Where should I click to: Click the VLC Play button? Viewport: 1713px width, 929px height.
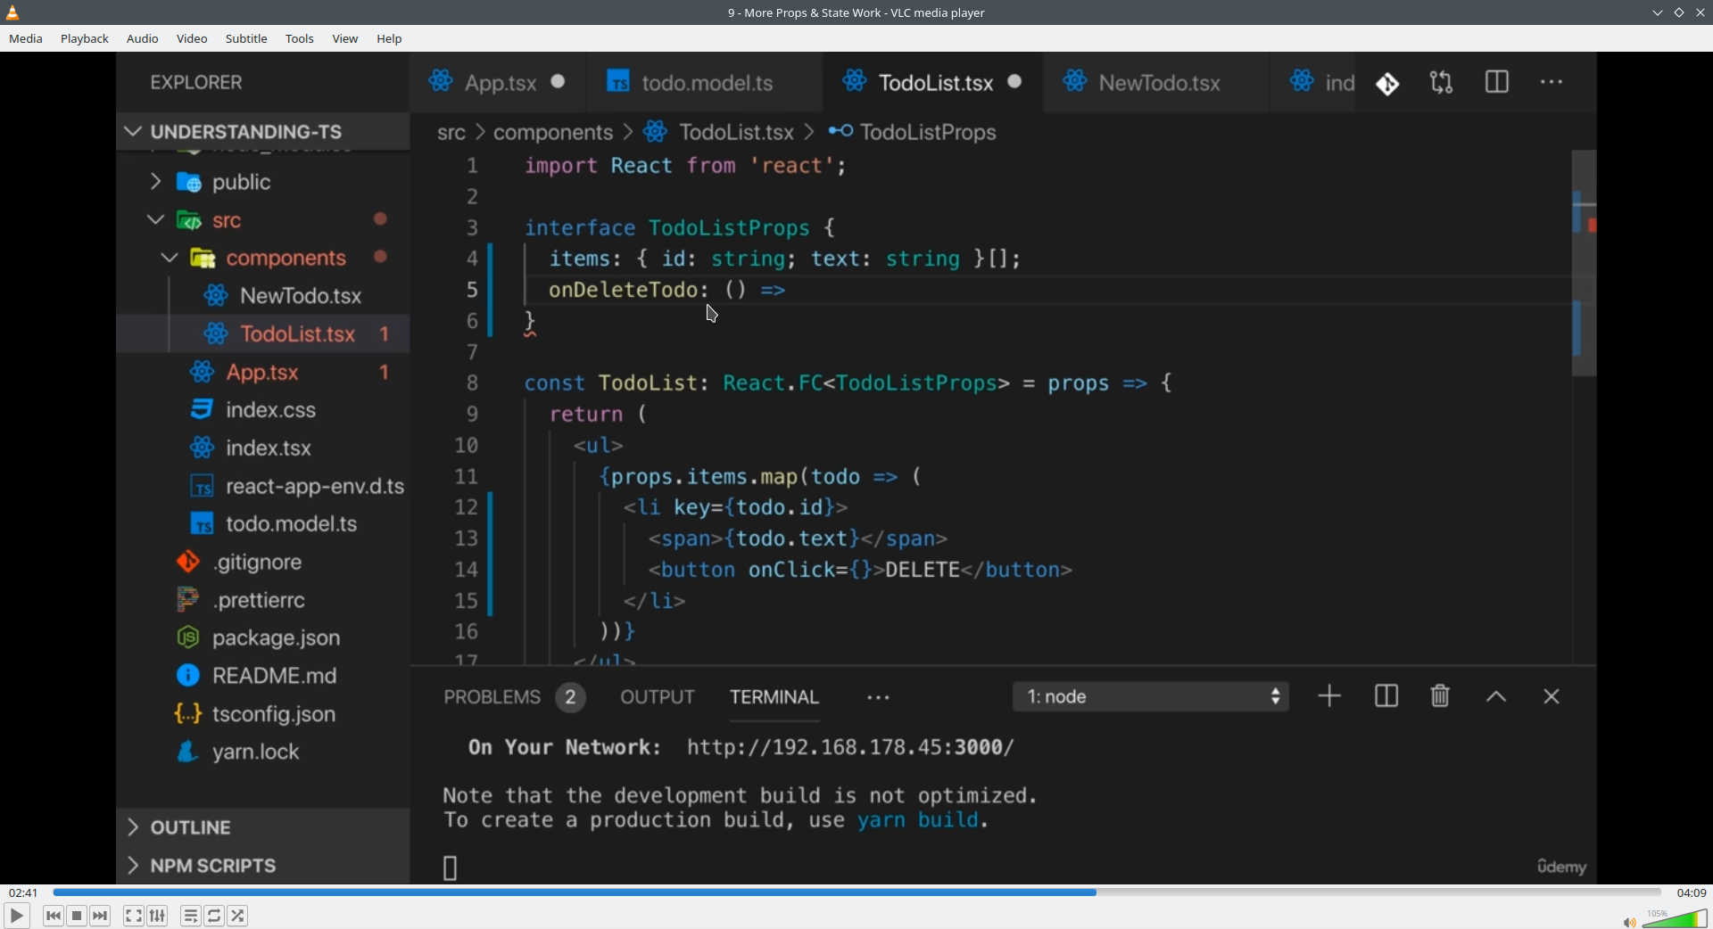16,916
